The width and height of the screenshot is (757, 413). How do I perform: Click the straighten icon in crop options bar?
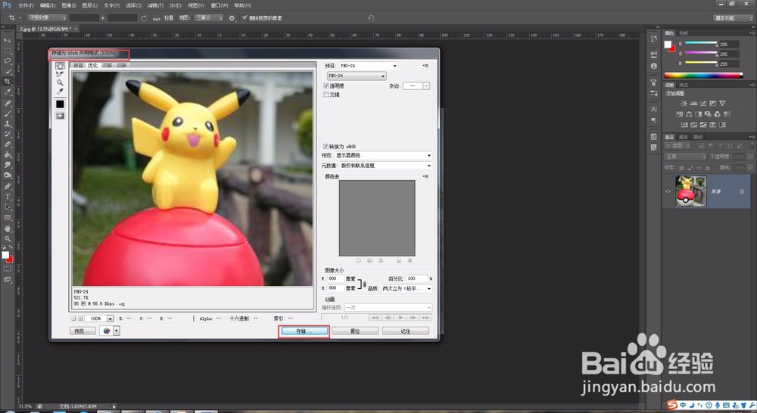(157, 18)
